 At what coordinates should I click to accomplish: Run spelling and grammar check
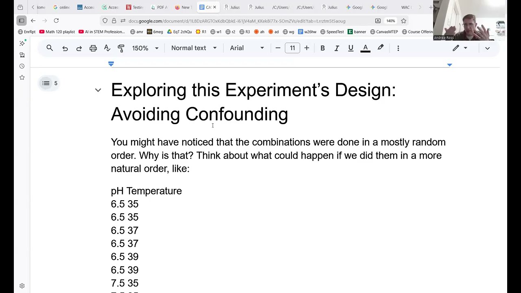coord(107,48)
